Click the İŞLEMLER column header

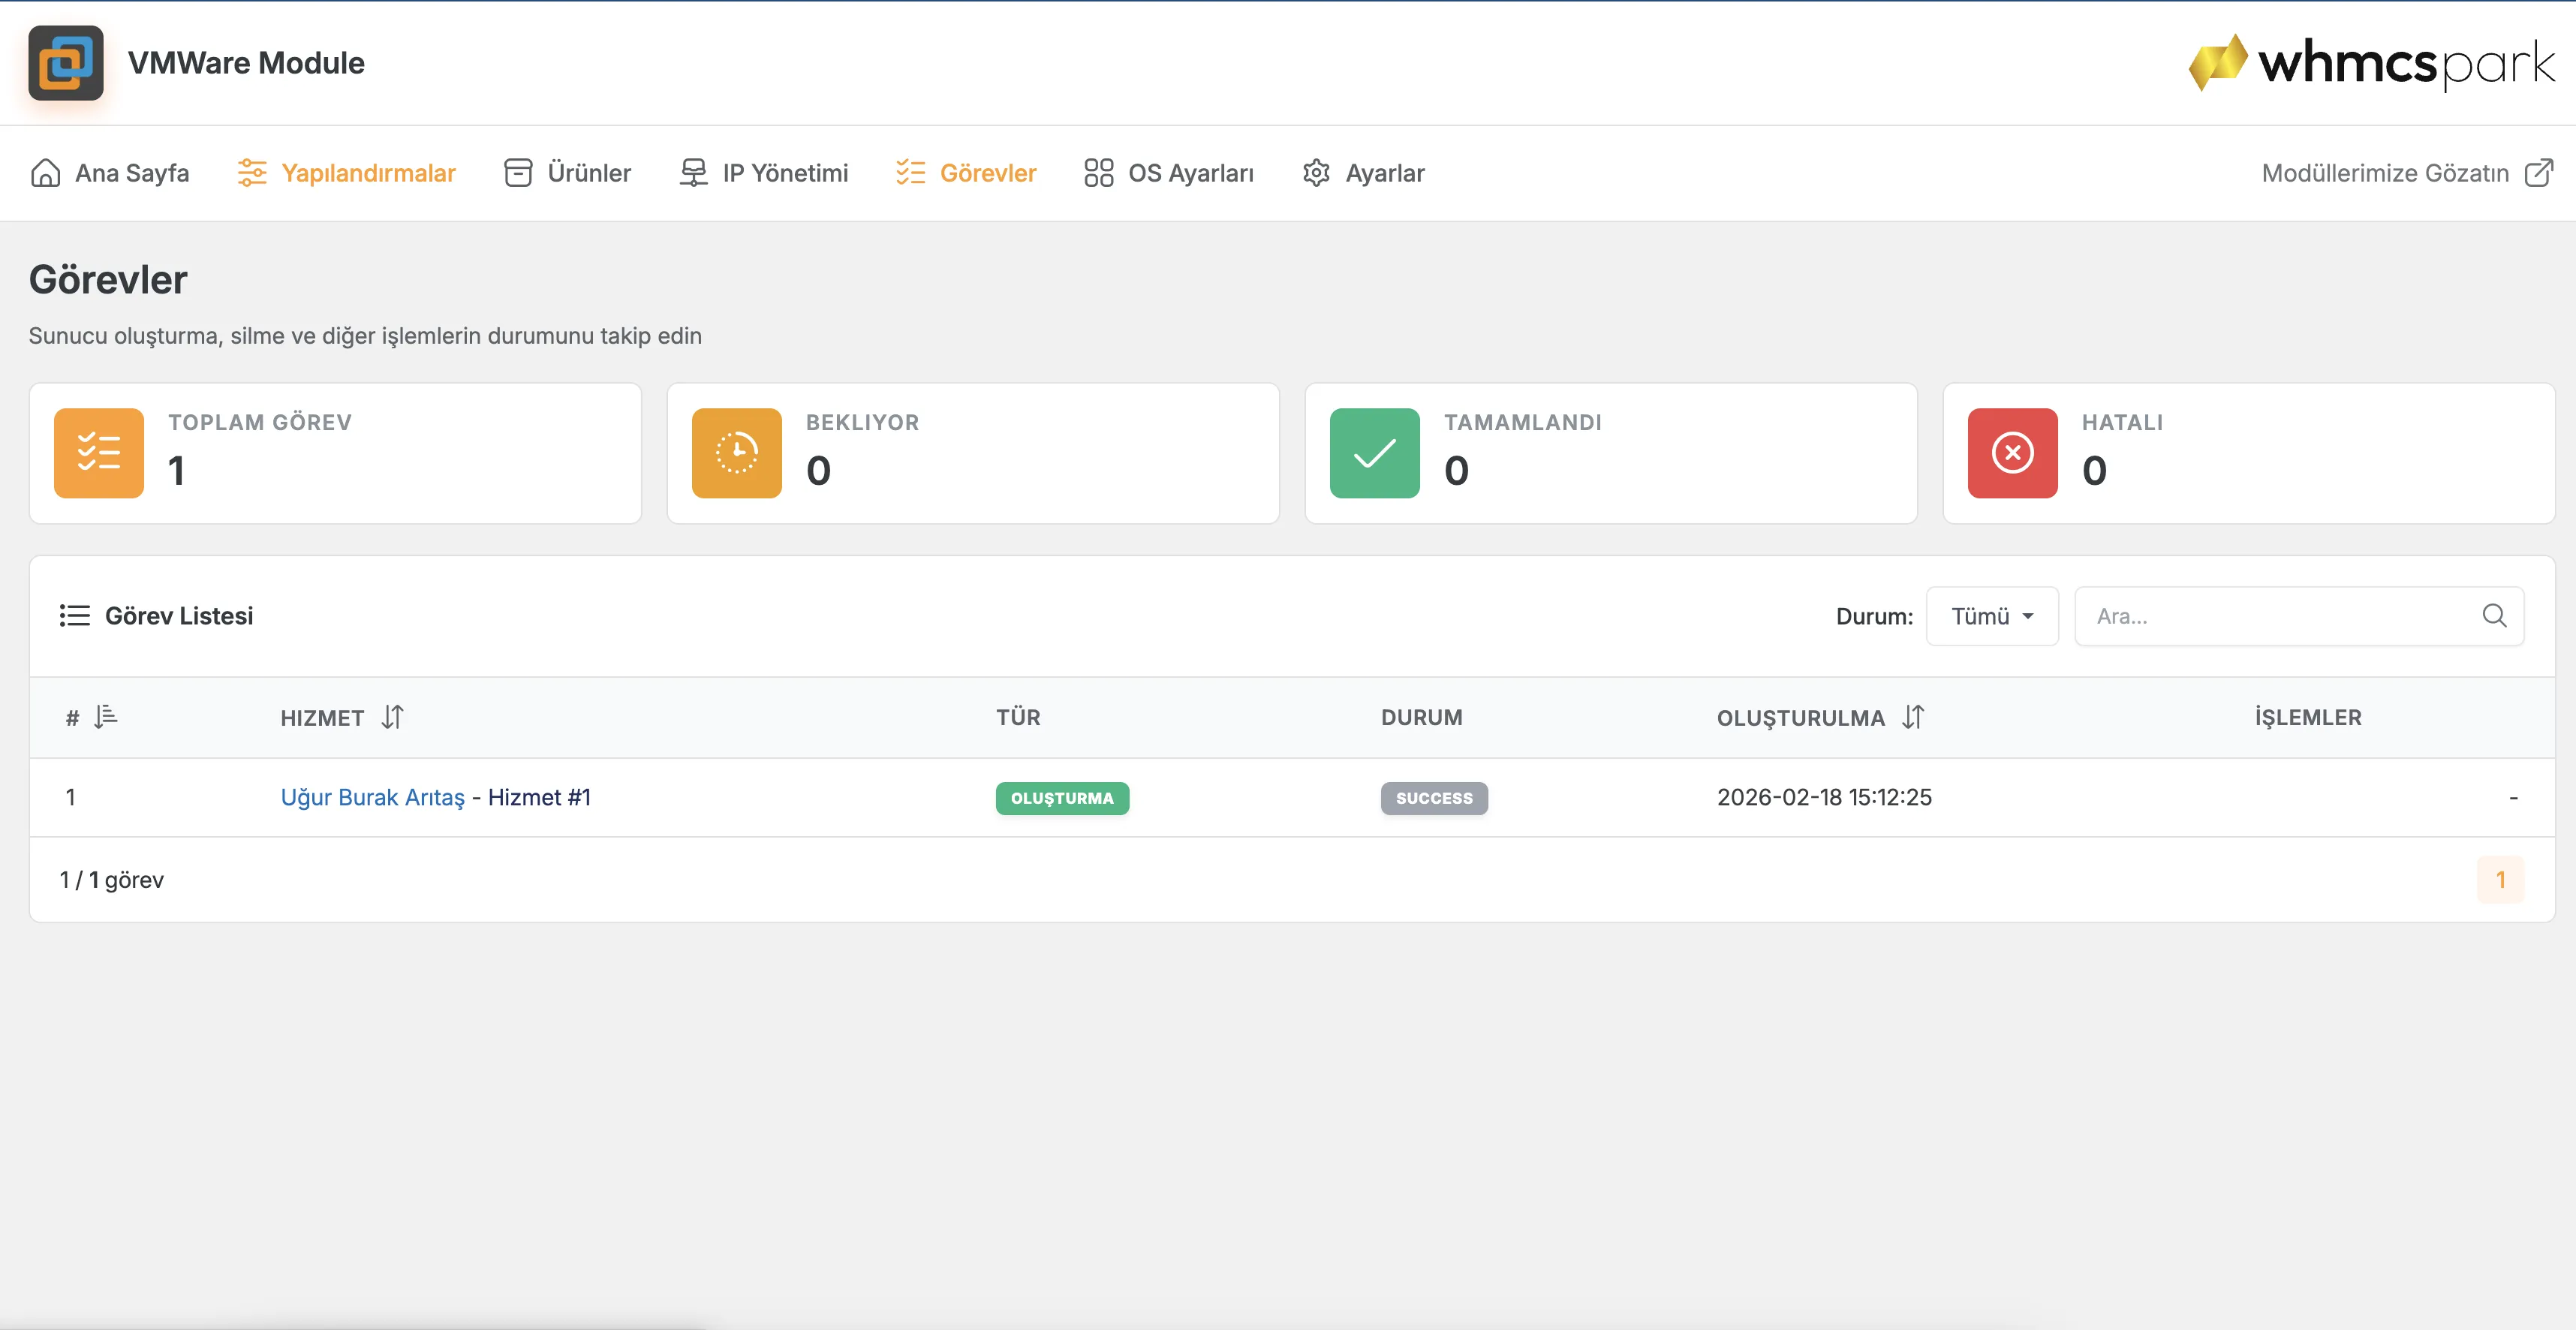point(2308,717)
